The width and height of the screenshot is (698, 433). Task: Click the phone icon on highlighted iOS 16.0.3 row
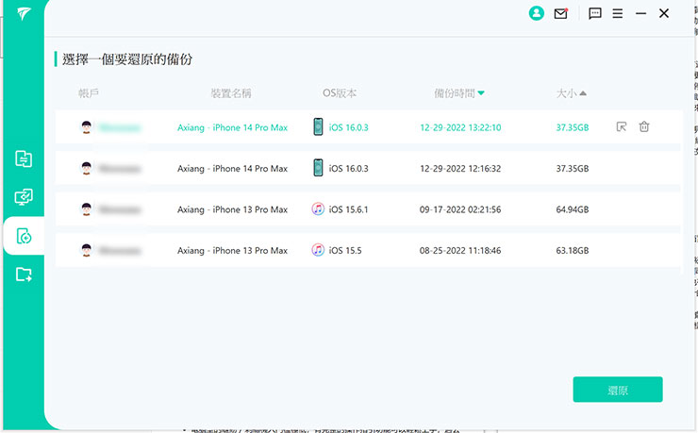[318, 126]
